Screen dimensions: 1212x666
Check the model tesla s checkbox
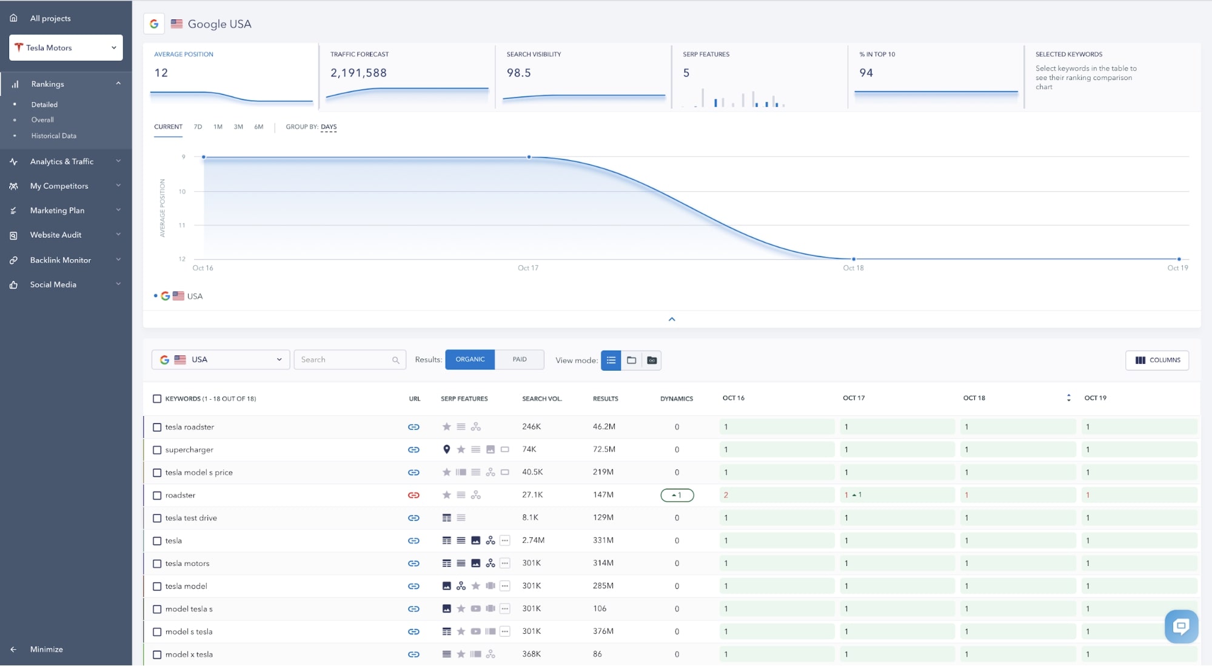(157, 609)
